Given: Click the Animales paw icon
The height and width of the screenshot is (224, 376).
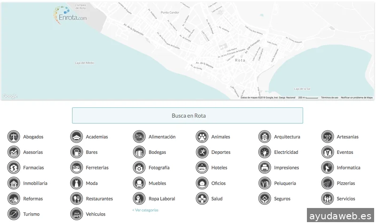Looking at the screenshot, I should coord(202,137).
